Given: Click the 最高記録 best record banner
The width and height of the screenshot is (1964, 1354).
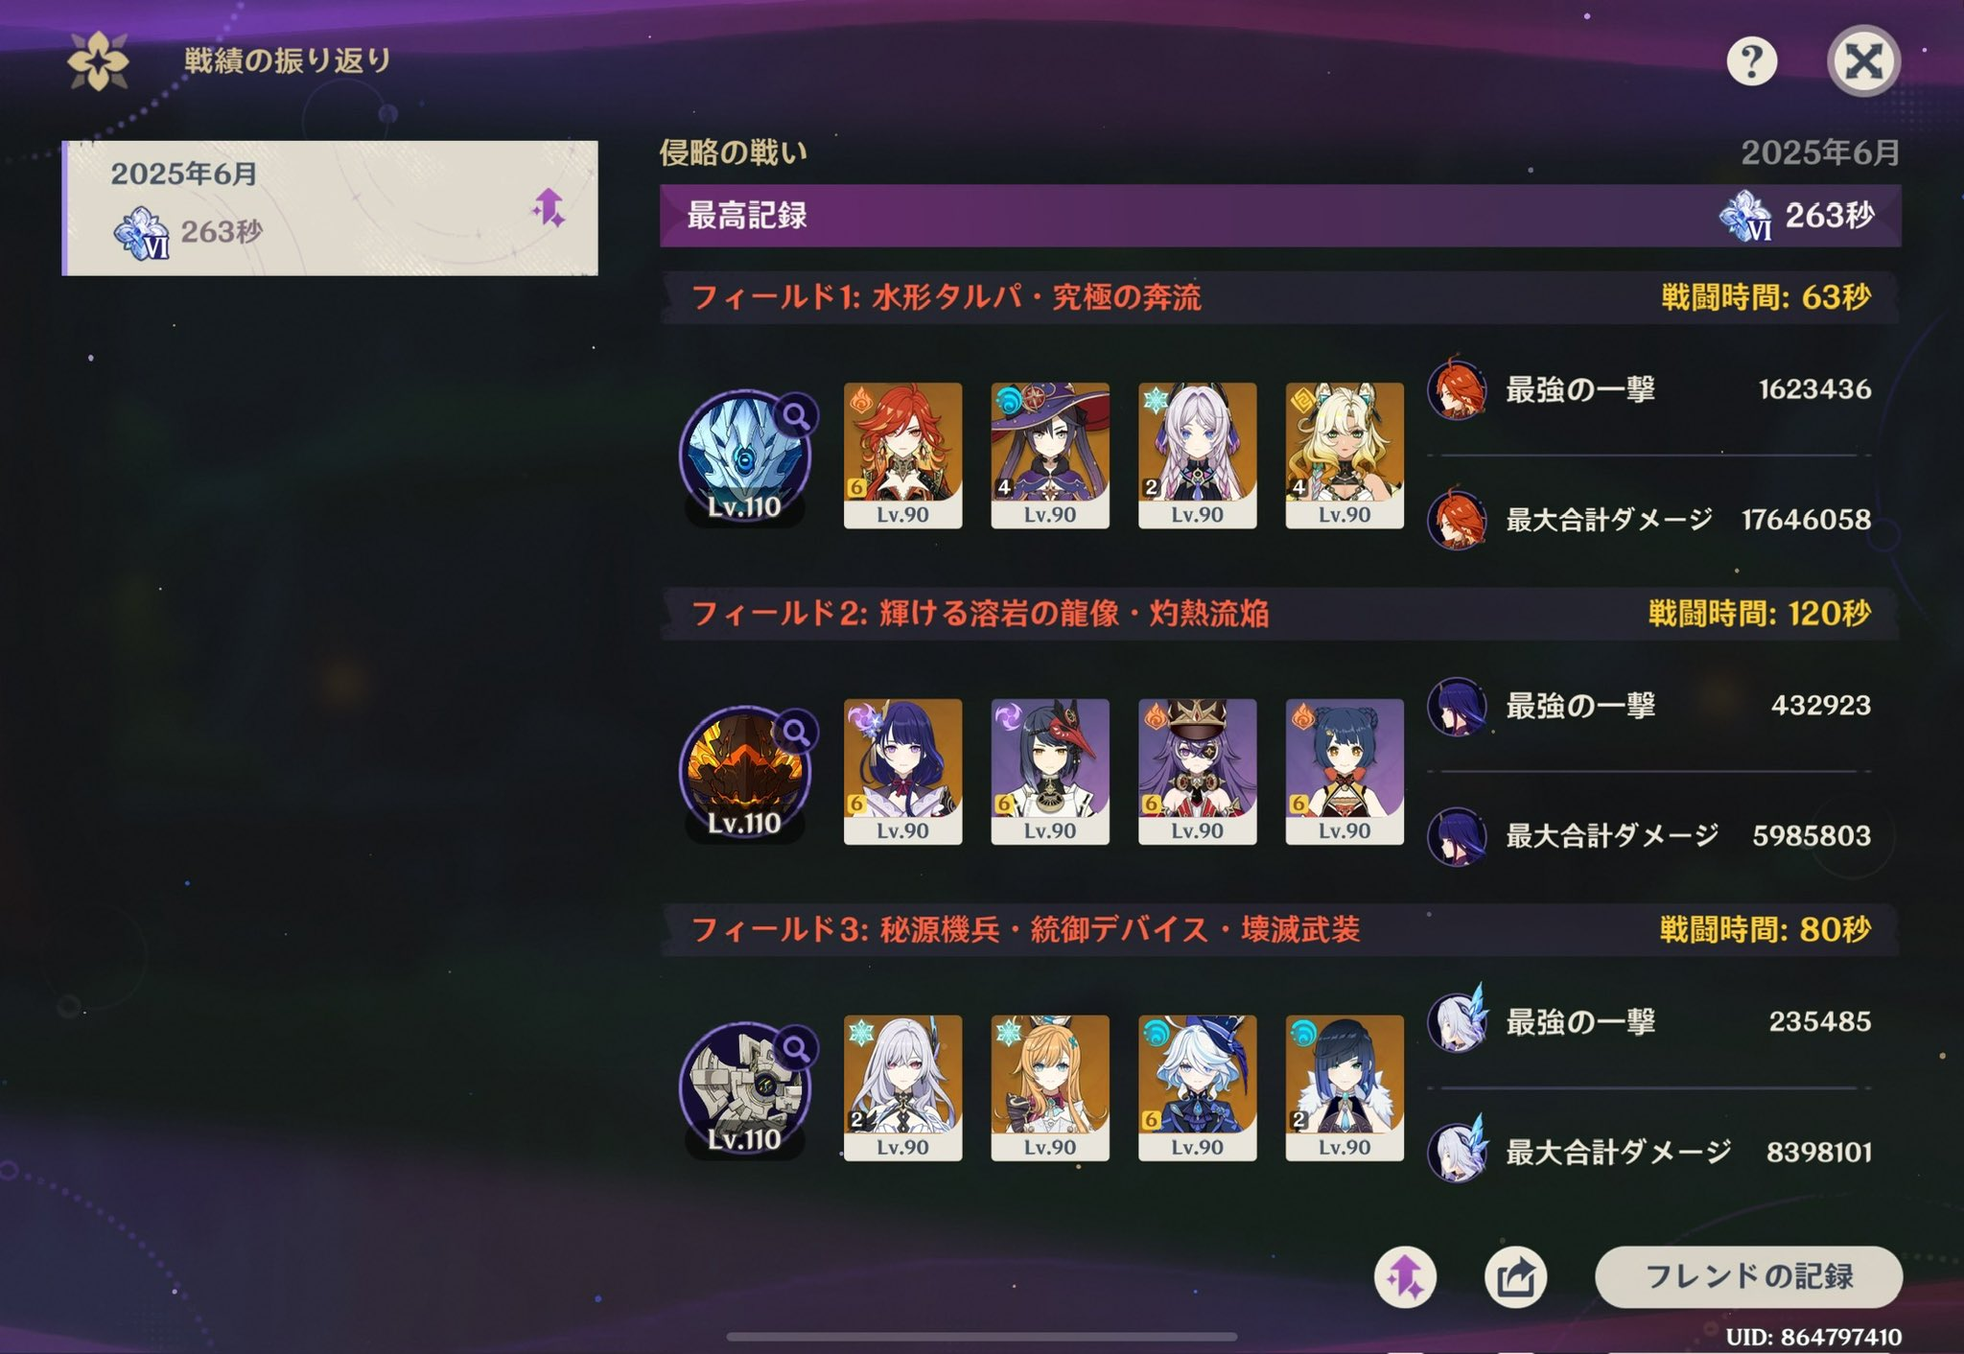Looking at the screenshot, I should coord(1280,216).
